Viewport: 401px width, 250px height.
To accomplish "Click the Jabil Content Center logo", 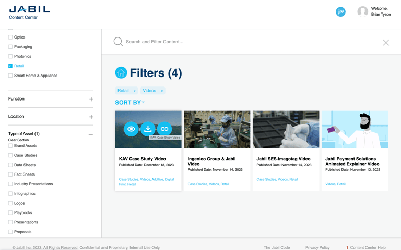I will (29, 12).
